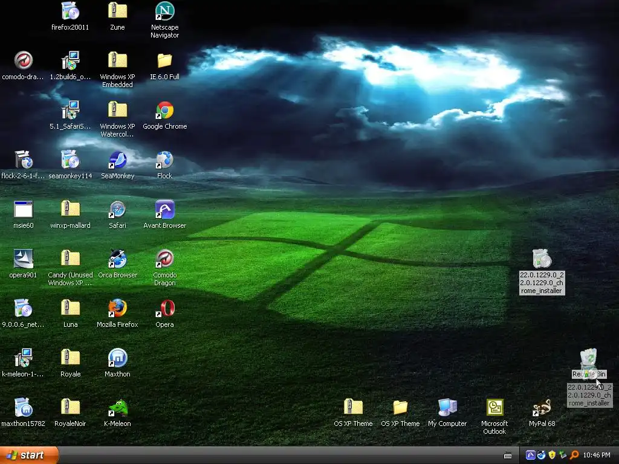Launch the Flock browser shortcut

click(x=164, y=160)
